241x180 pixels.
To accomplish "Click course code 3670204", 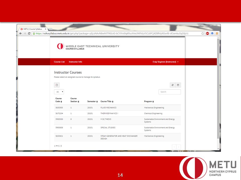I will tap(59, 113).
